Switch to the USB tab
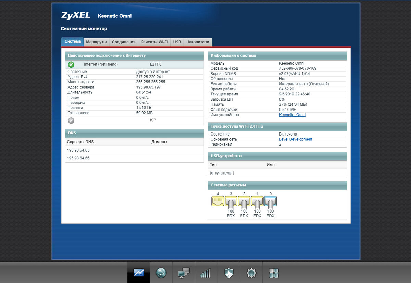This screenshot has height=283, width=411. pyautogui.click(x=177, y=42)
